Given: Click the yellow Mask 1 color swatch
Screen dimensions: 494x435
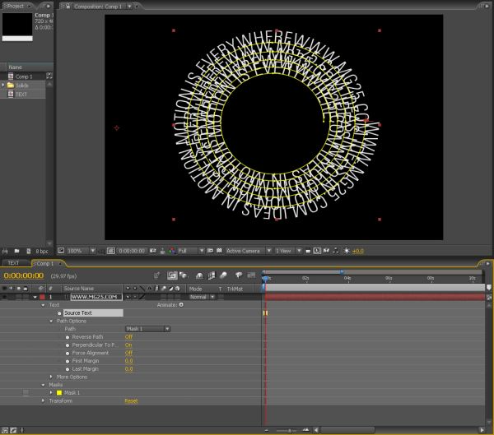Looking at the screenshot, I should (59, 392).
